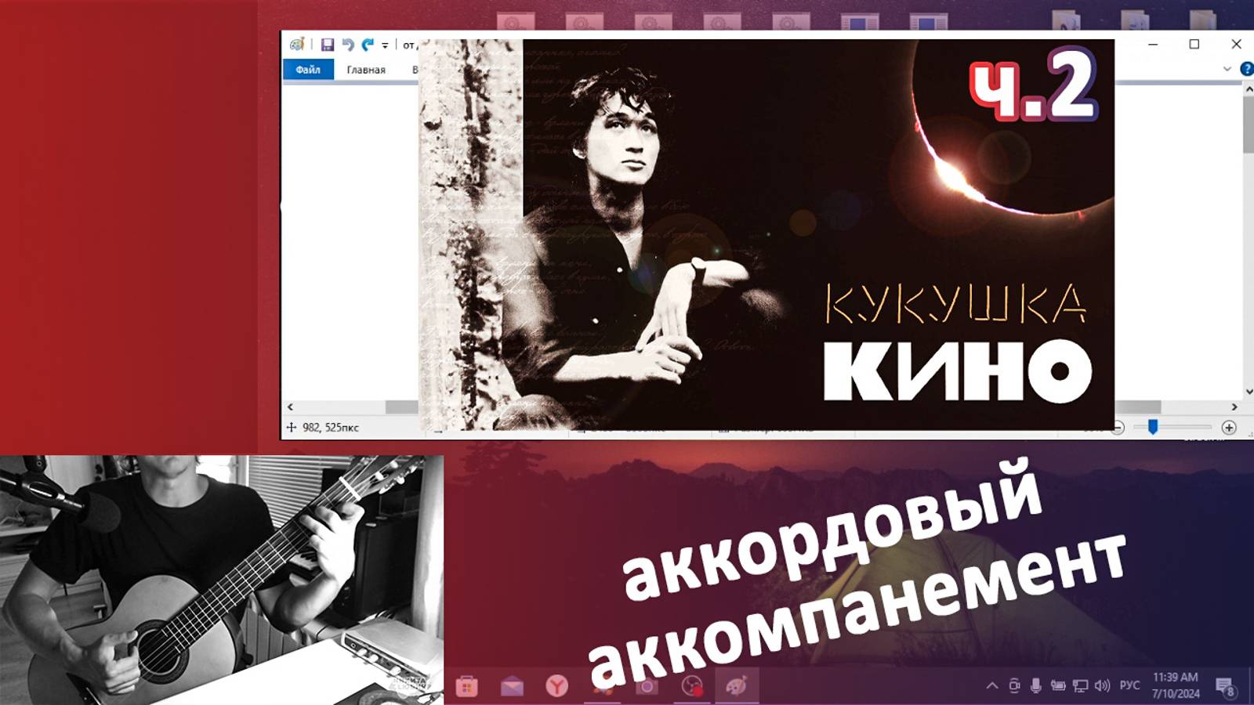Click the Paint app icon in title bar
1254x705 pixels.
(296, 45)
